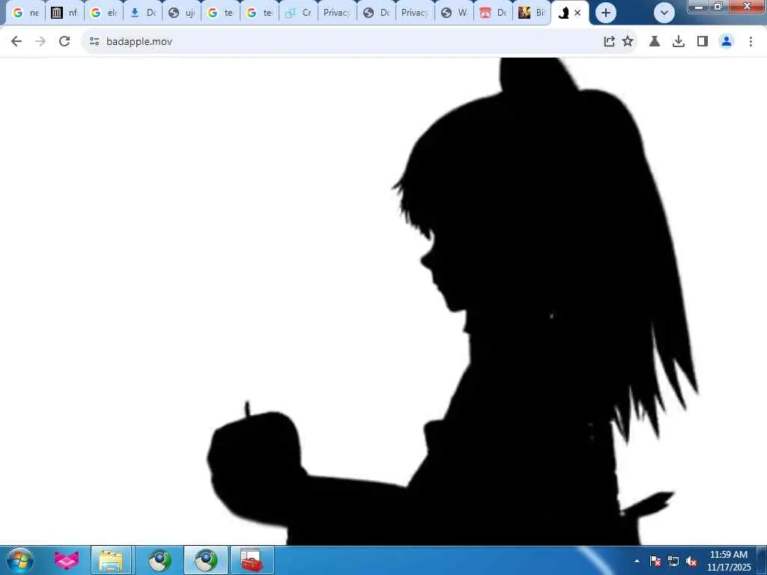View site information icon in address bar
Image resolution: width=767 pixels, height=575 pixels.
coord(94,42)
